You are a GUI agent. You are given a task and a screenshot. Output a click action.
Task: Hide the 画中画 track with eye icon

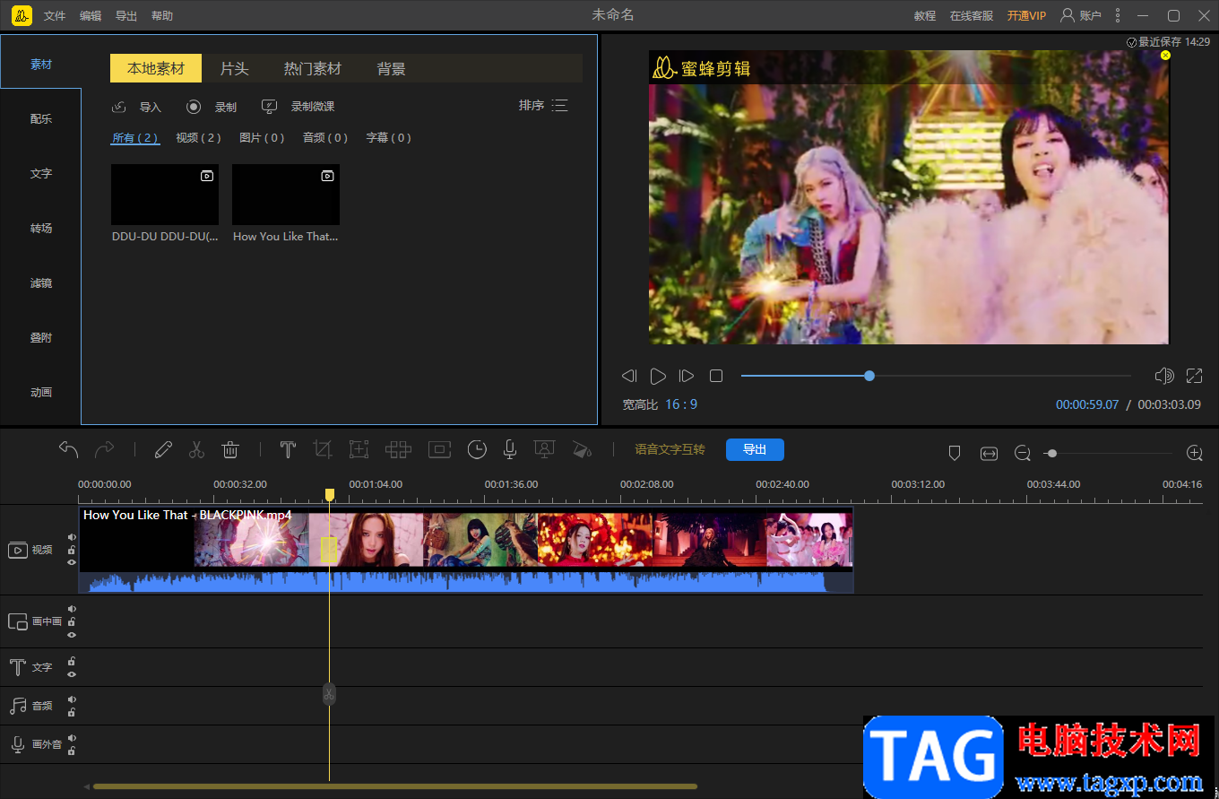point(72,635)
